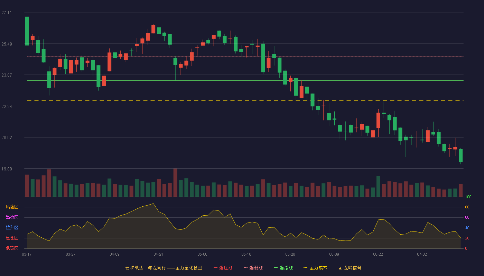Screen dimensions: 484x276
Task: Click the 100 indicator axis value
Action: 468,197
